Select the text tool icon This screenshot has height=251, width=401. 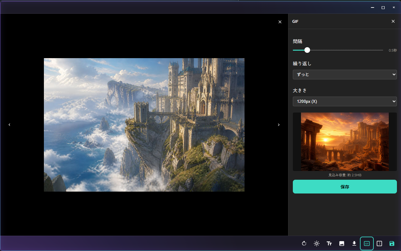pos(329,243)
